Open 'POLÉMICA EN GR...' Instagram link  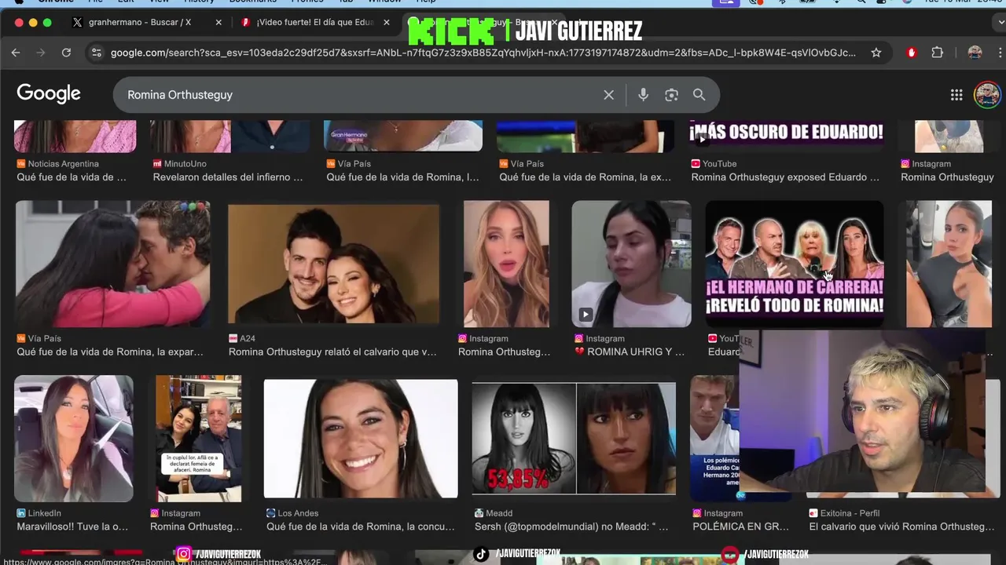coord(740,527)
